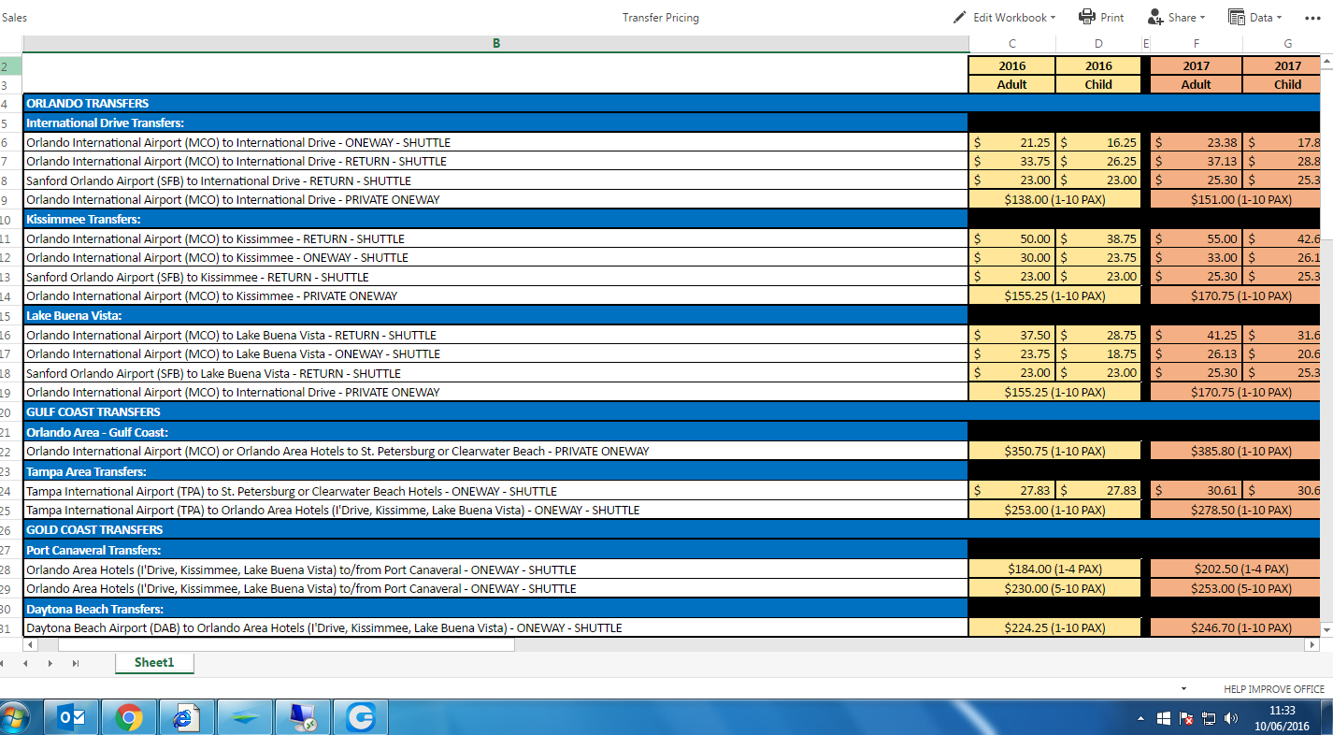1333x735 pixels.
Task: Select the GULF COAST TRANSFERS heading cell
Action: coord(496,412)
